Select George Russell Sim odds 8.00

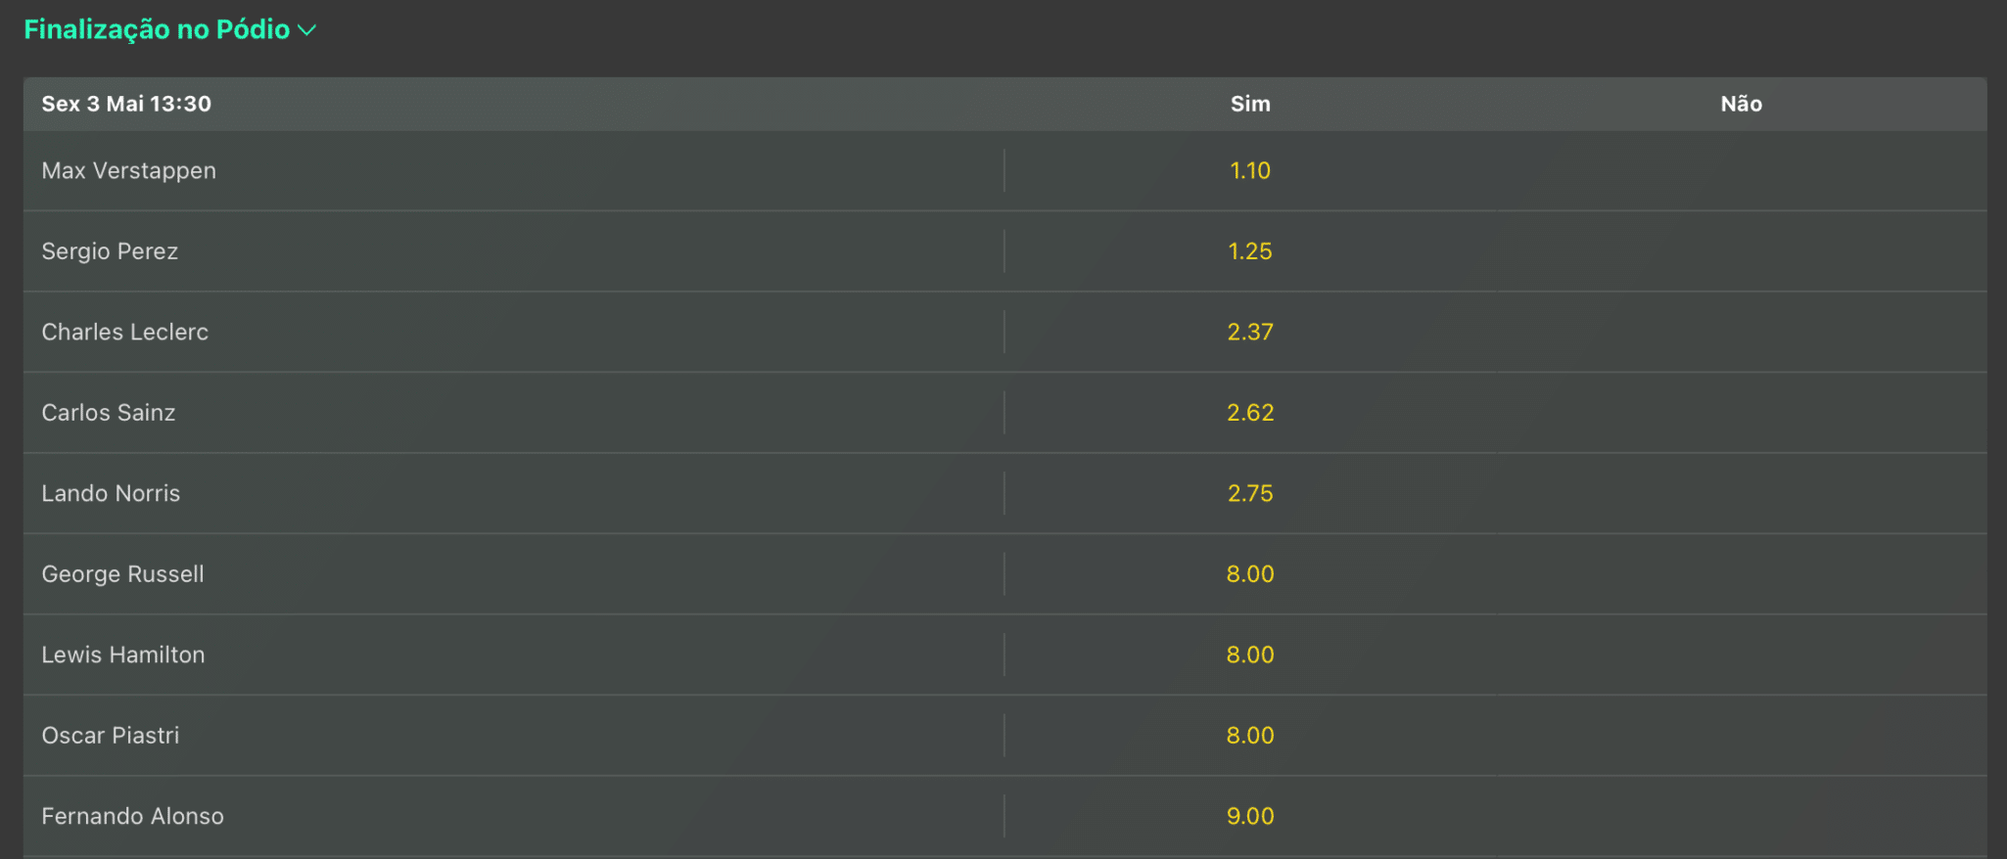tap(1250, 574)
